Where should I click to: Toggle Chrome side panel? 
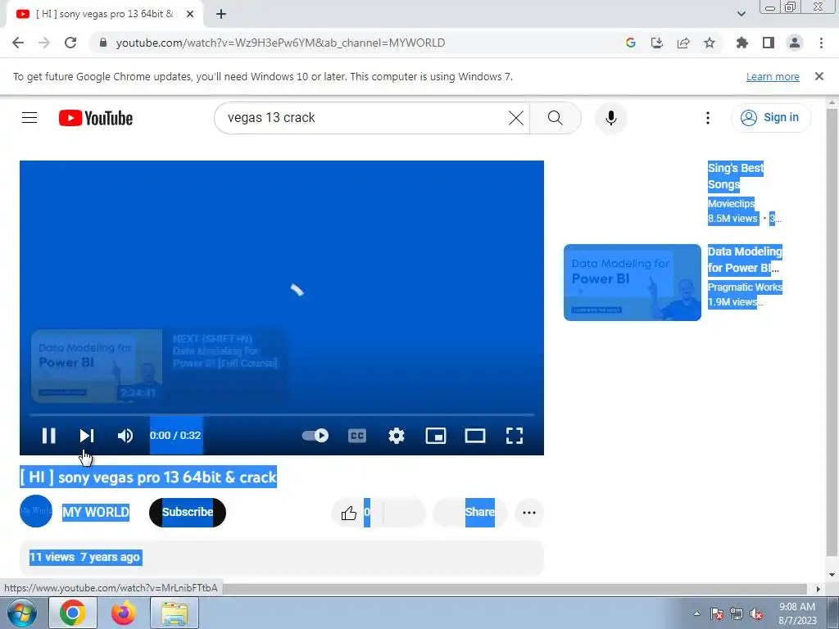tap(769, 43)
